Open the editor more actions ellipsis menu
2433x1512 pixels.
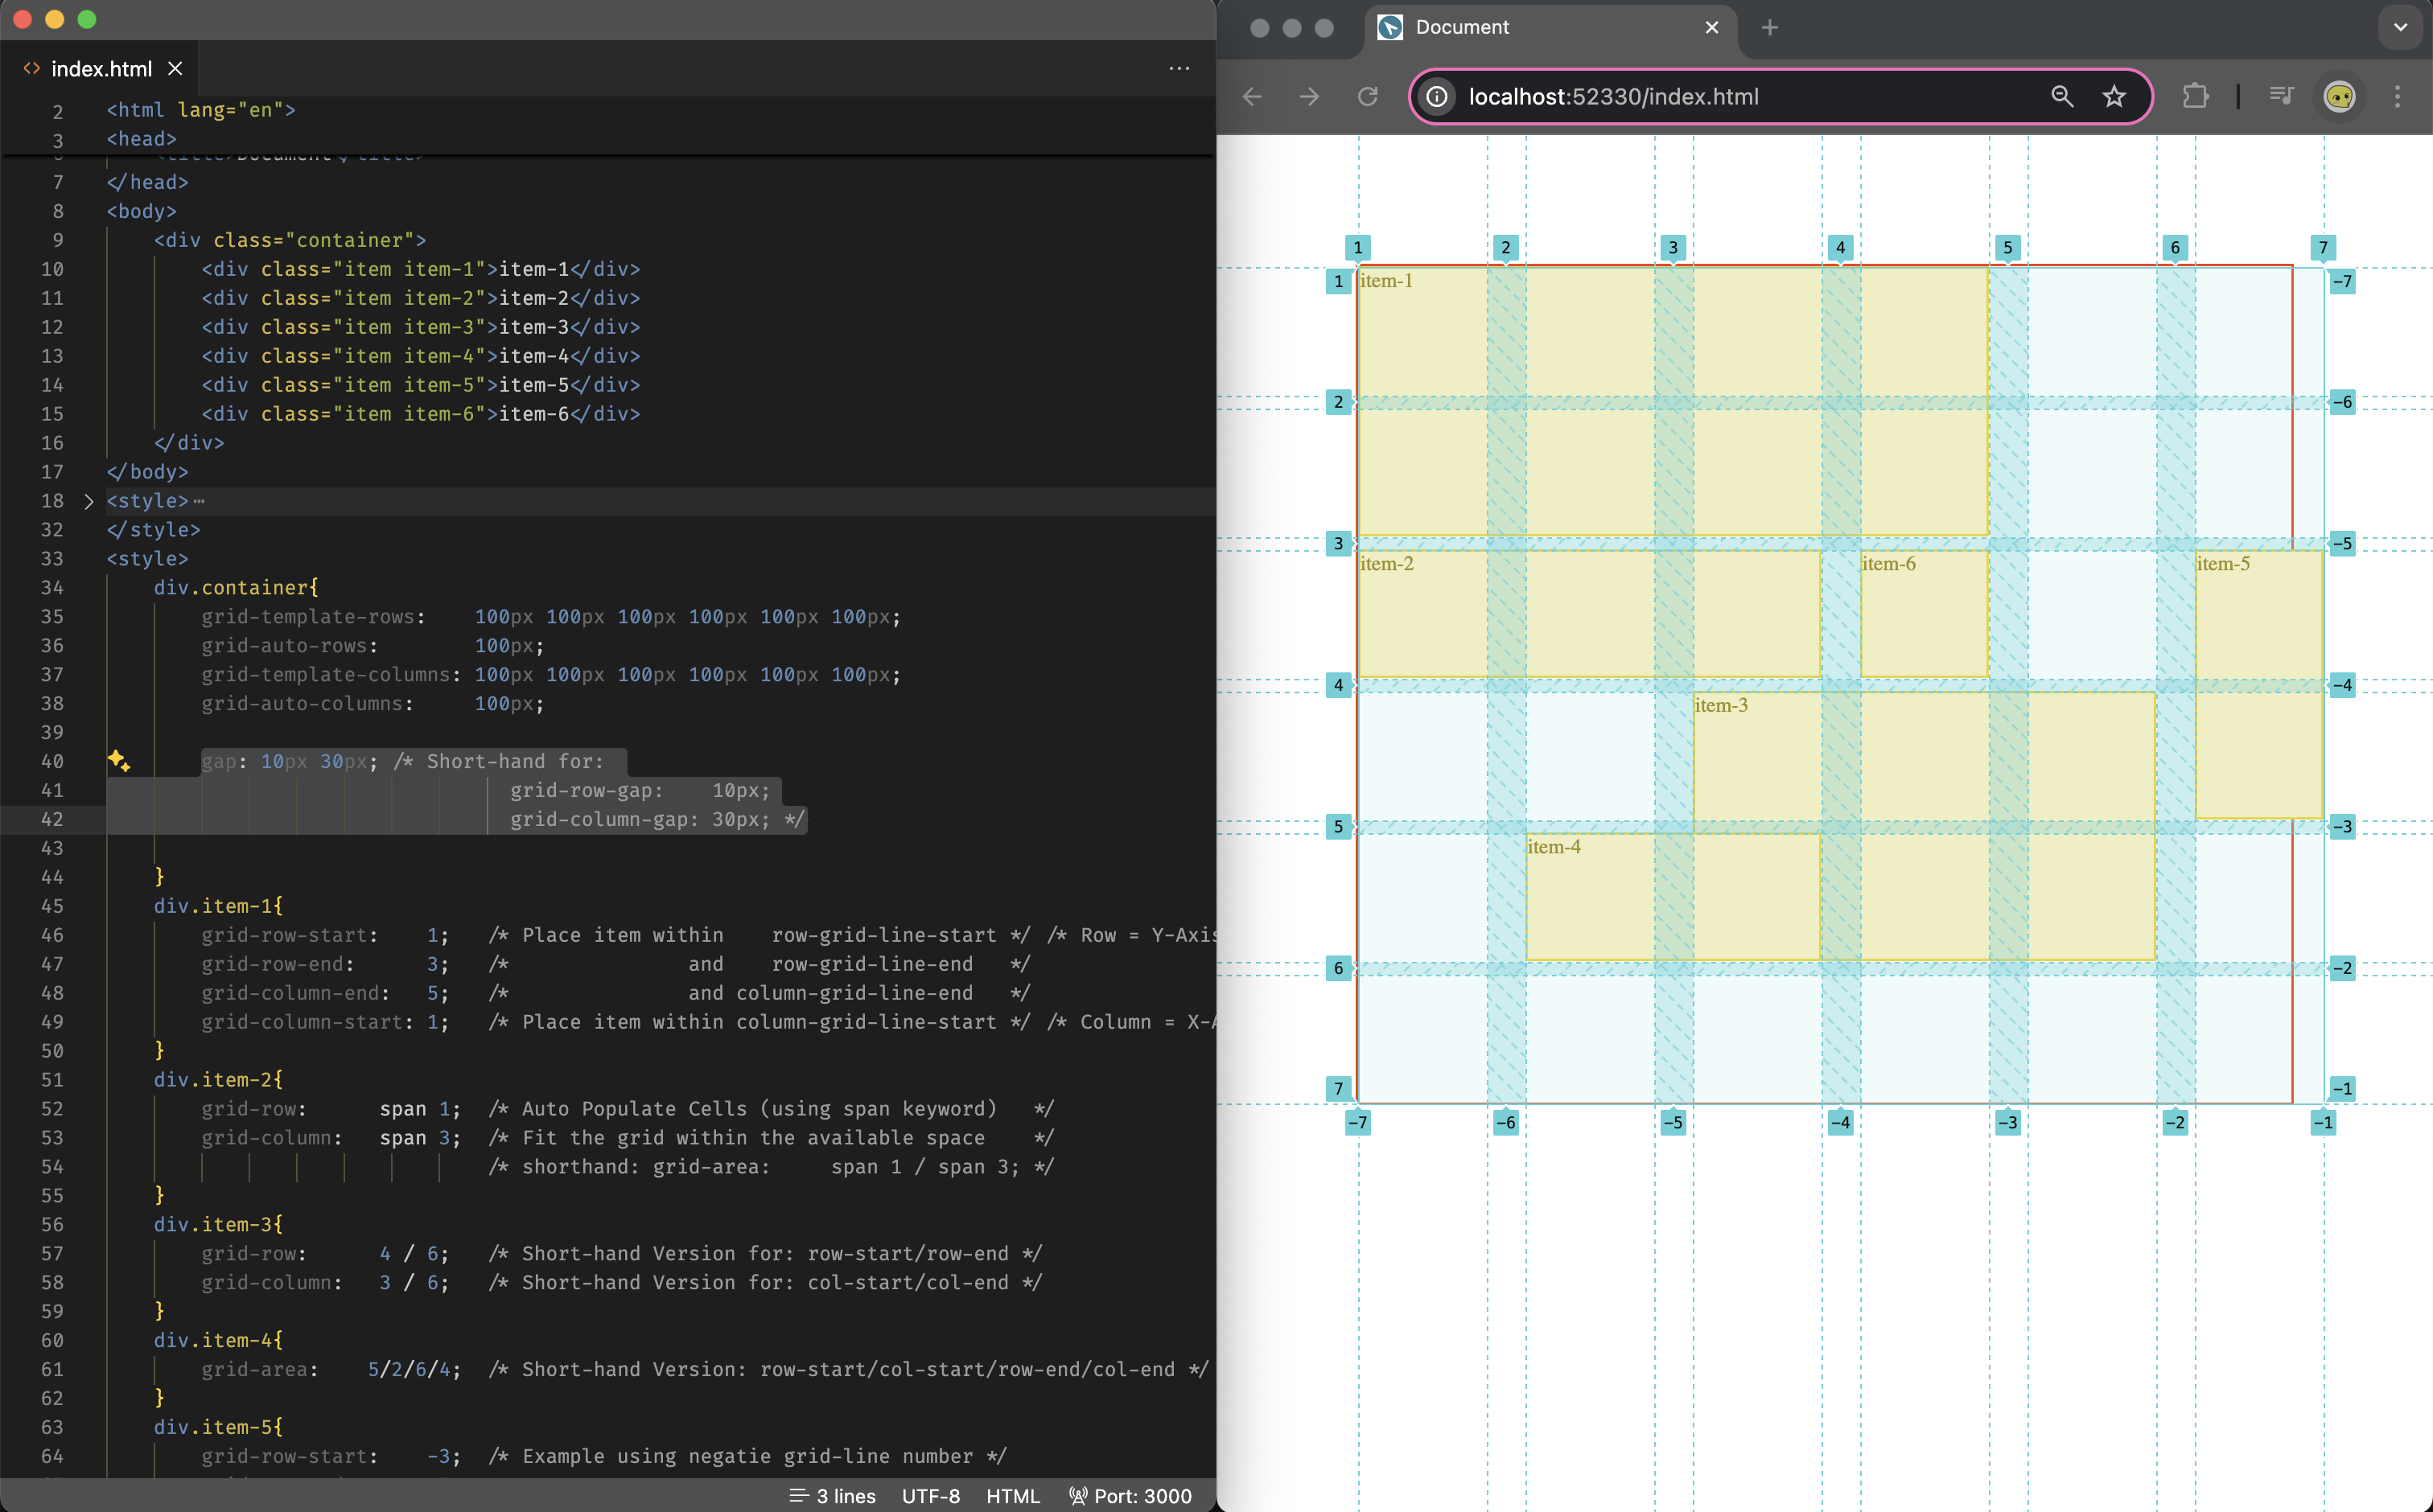(x=1179, y=69)
